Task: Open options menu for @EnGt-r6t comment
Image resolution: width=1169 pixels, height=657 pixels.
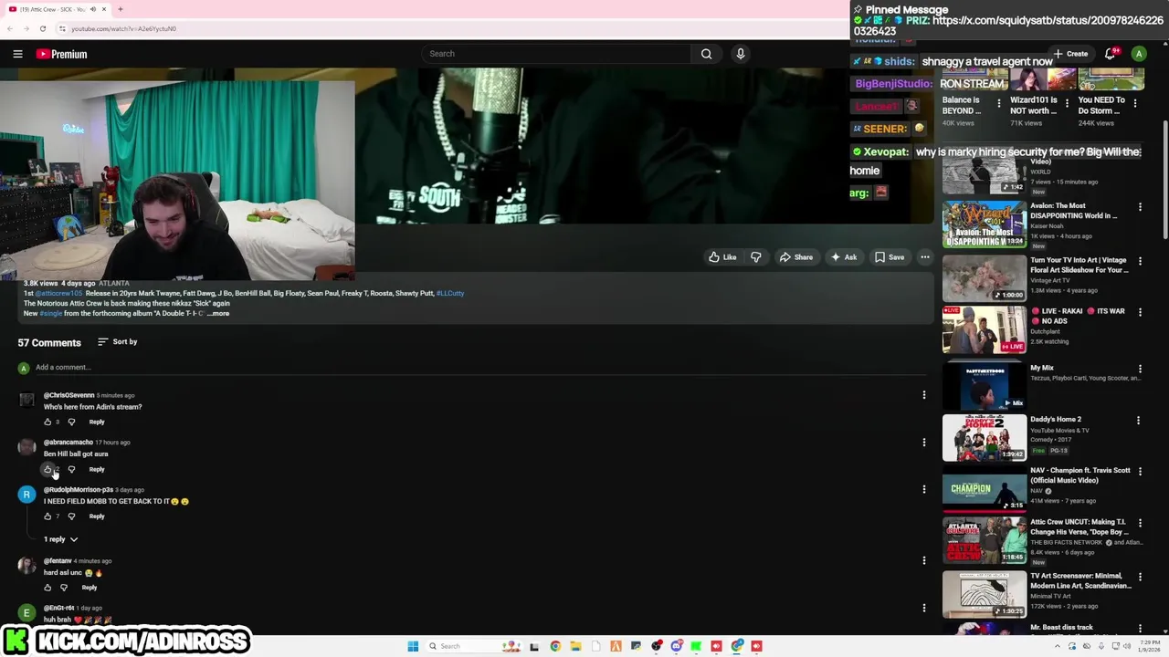Action: point(924,608)
